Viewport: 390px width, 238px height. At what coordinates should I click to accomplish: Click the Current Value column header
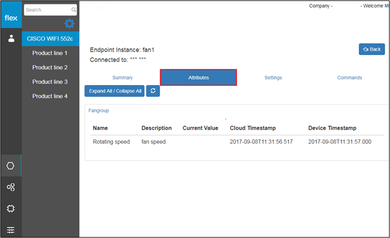[x=201, y=128]
